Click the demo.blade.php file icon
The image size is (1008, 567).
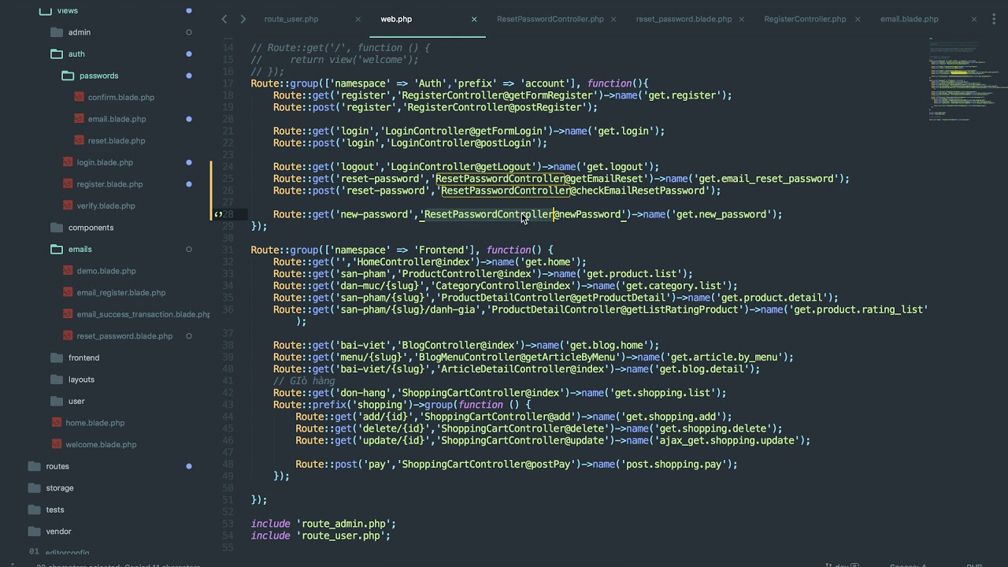68,271
